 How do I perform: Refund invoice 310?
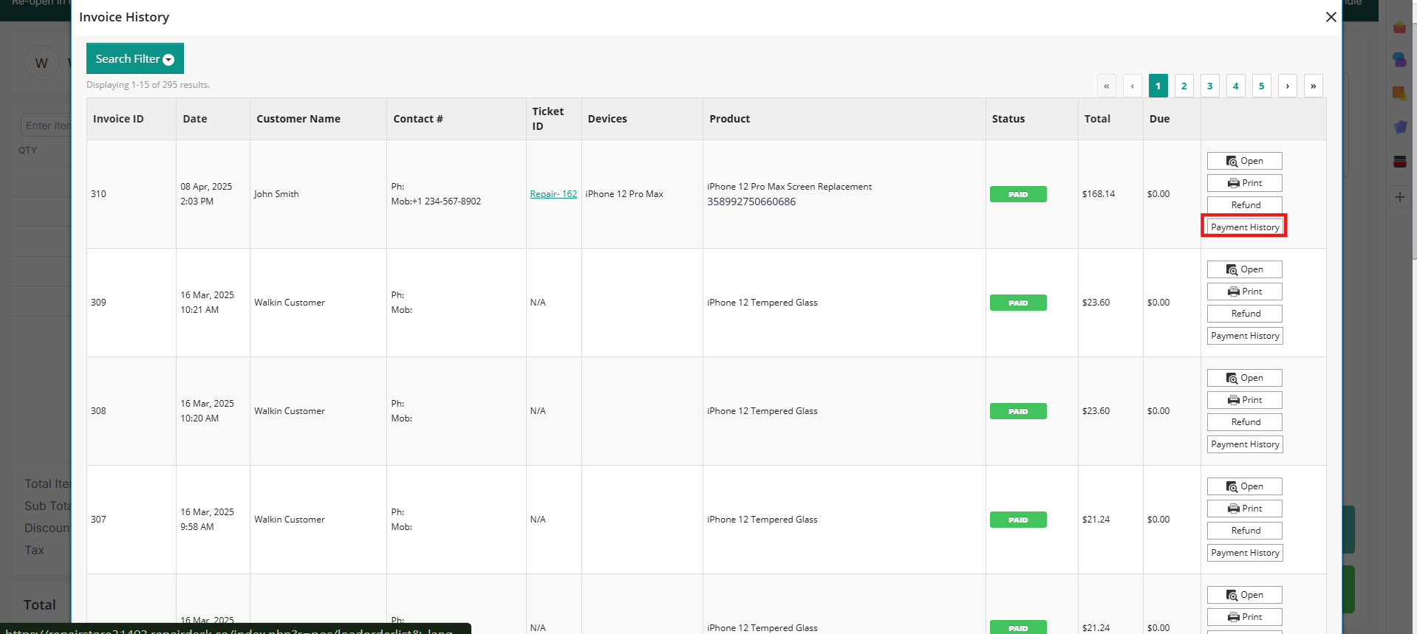[1244, 205]
